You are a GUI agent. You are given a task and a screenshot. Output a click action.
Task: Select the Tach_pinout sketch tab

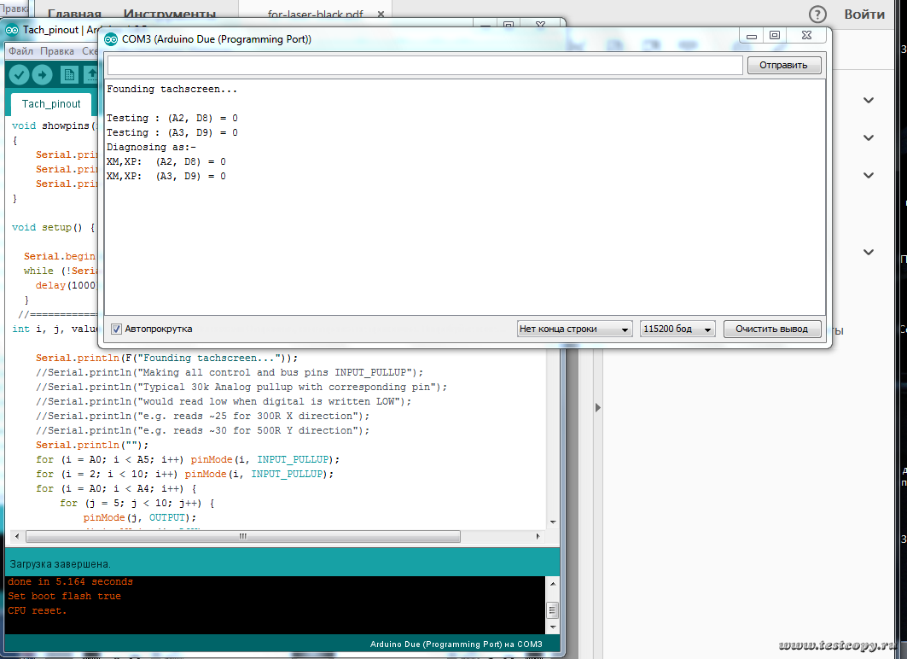pyautogui.click(x=51, y=104)
